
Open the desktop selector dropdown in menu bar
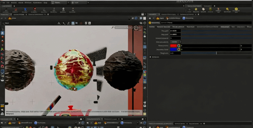coord(59,2)
